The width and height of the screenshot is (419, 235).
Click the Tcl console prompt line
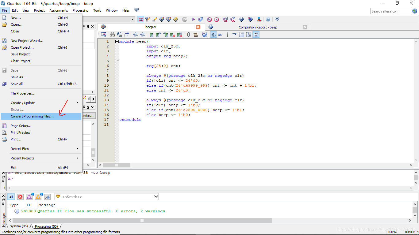pyautogui.click(x=210, y=178)
